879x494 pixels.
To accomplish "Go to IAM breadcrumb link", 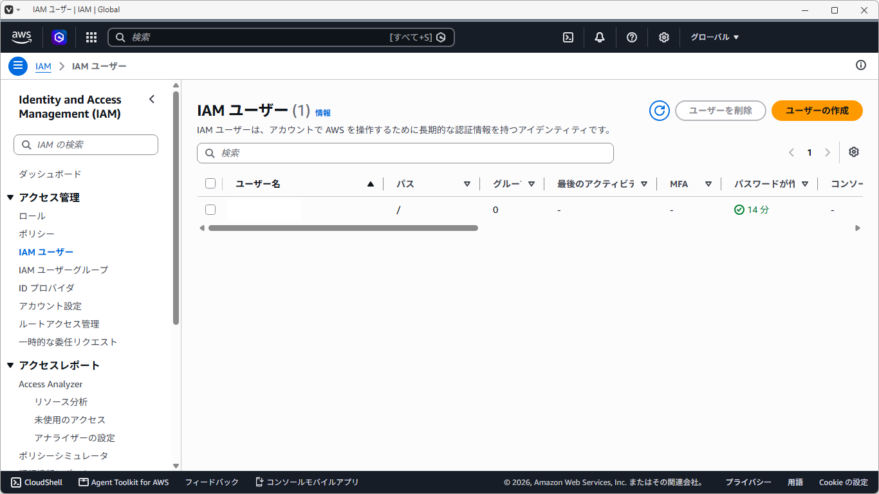I will (x=43, y=66).
